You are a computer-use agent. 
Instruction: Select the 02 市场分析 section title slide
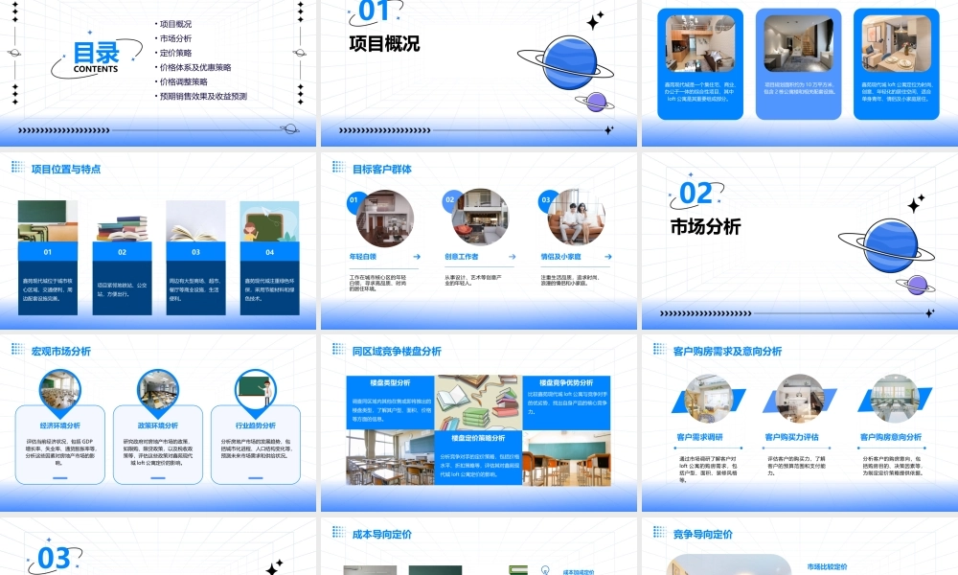point(800,241)
